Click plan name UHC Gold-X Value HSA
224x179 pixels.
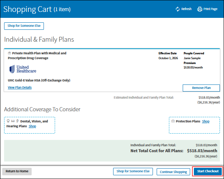pyautogui.click(x=39, y=80)
